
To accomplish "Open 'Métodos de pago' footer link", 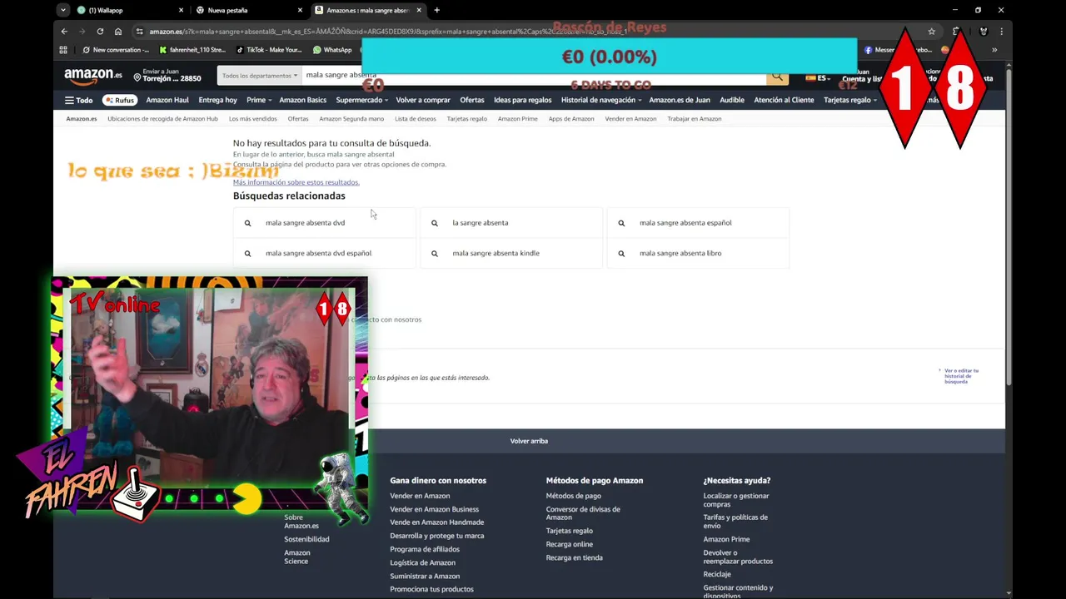I will [574, 496].
